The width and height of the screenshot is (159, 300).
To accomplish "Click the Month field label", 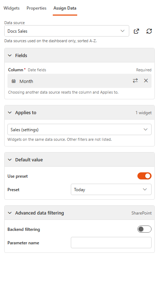I will tap(26, 81).
